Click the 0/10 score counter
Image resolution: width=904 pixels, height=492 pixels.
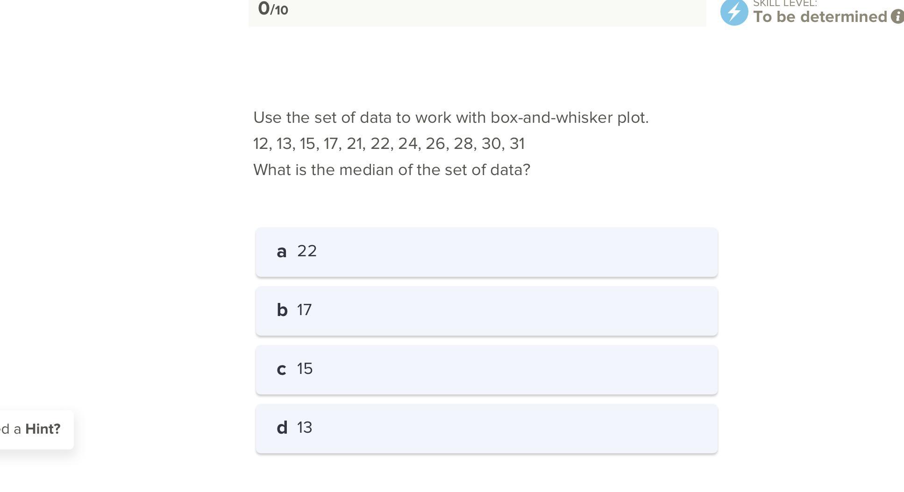(x=273, y=9)
